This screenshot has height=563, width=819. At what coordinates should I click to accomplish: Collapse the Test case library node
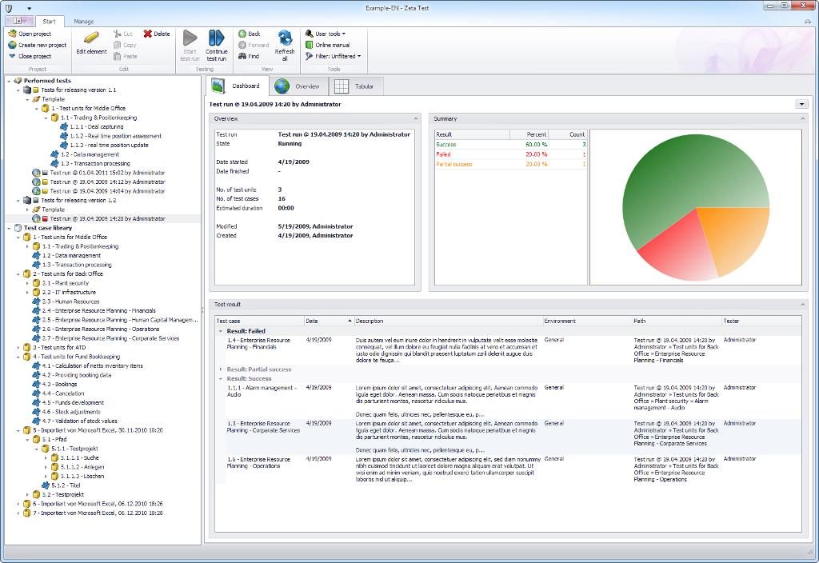9,228
